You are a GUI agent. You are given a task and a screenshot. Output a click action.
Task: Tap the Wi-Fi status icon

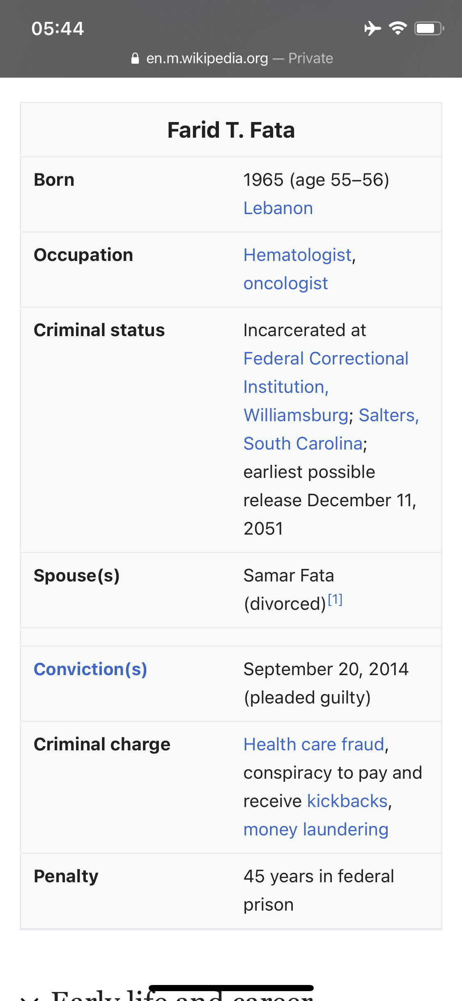coord(398,28)
